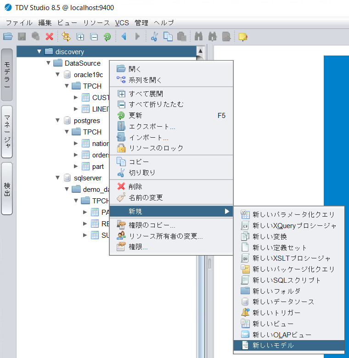349x358 pixels.
Task: Select the postgres tree item
Action: pos(87,121)
